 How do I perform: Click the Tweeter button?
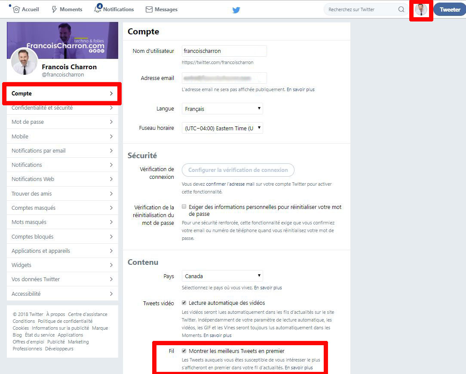click(x=450, y=9)
